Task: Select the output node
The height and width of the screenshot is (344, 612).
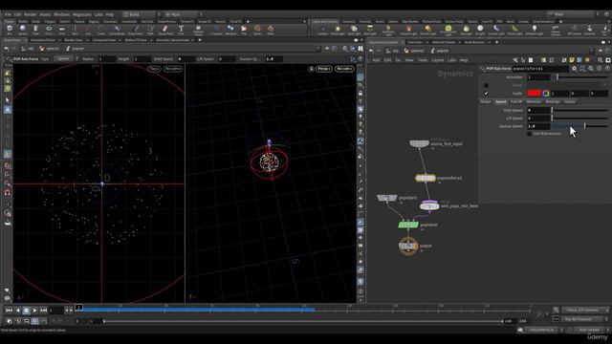Action: click(408, 247)
